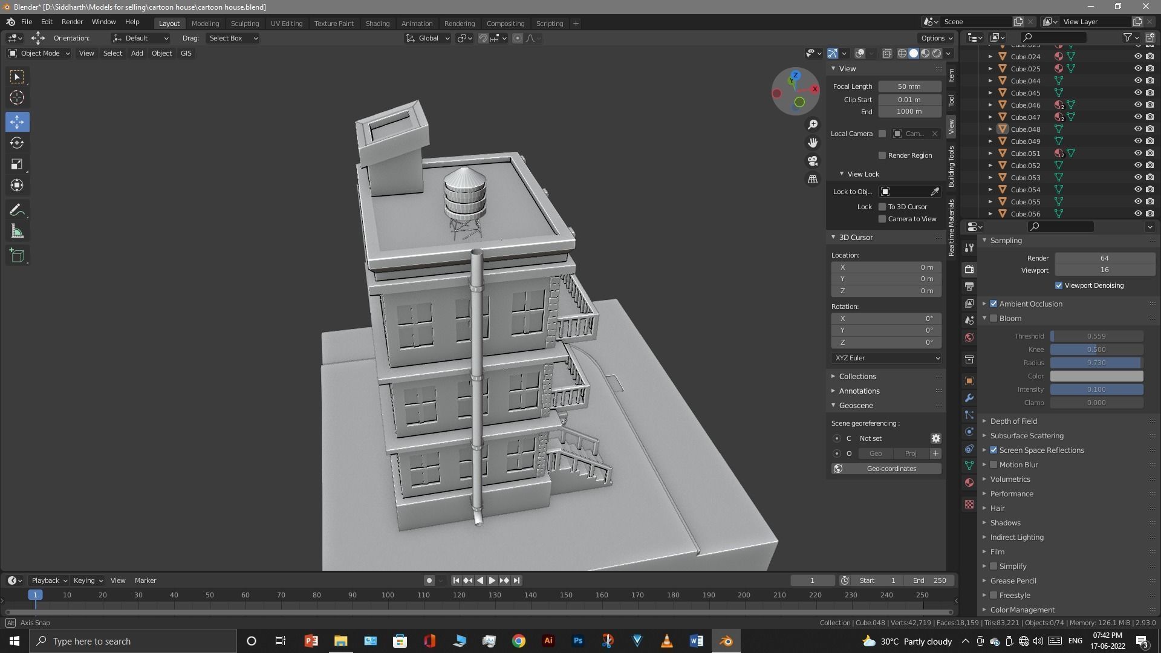Viewport: 1161px width, 653px height.
Task: Open the Output properties tab icon
Action: coord(969,286)
